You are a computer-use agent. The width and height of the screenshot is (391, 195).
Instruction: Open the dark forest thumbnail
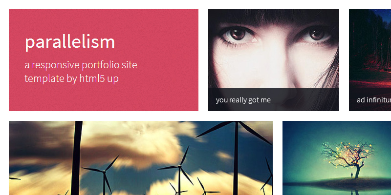click(370, 50)
